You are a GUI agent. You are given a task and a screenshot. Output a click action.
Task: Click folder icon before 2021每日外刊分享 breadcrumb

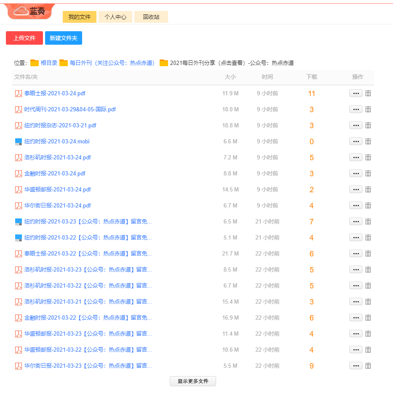[164, 63]
